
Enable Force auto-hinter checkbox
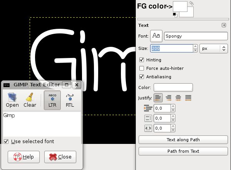coord(142,68)
